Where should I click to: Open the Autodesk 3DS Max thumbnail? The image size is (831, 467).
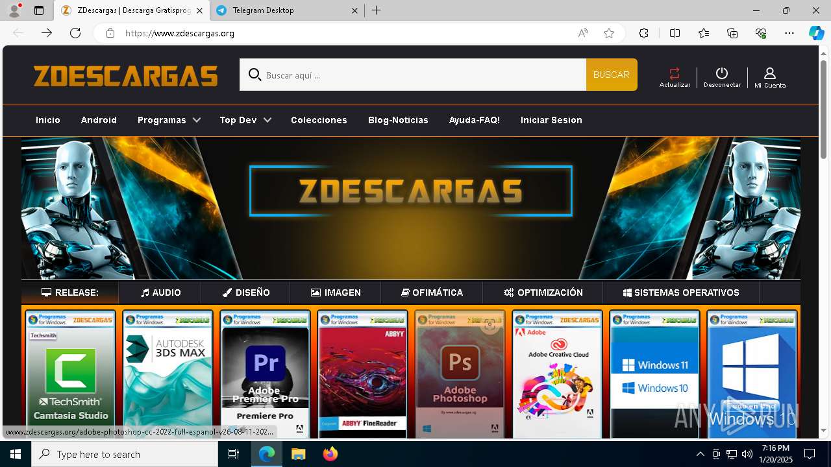point(167,375)
